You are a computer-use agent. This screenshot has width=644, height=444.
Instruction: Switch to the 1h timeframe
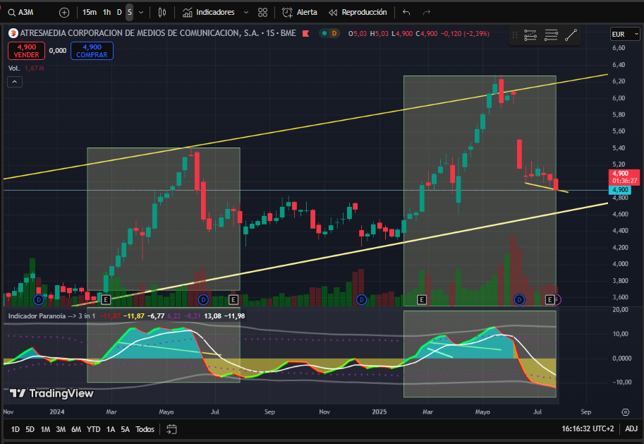tap(107, 12)
